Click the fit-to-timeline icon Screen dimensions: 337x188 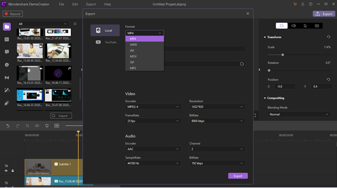[x=57, y=126]
